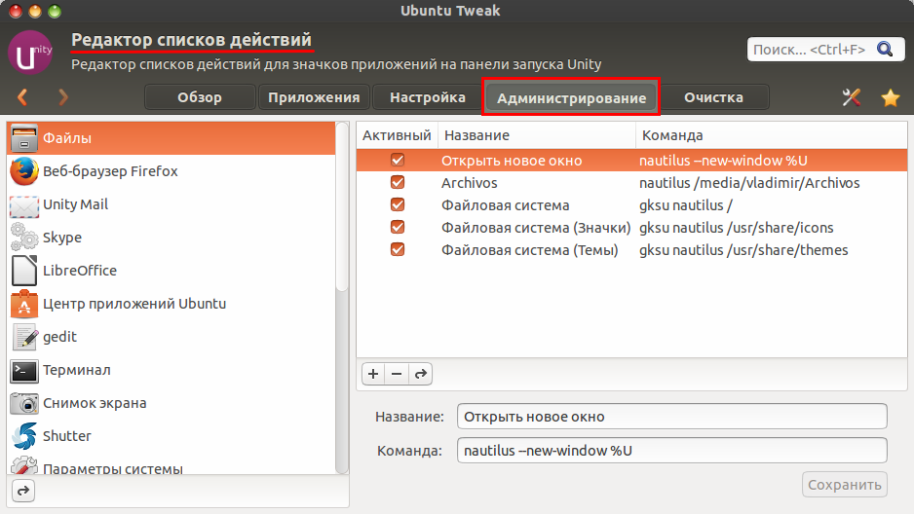Sort by the Название column header
Viewport: 914px width, 514px height.
tap(536, 135)
